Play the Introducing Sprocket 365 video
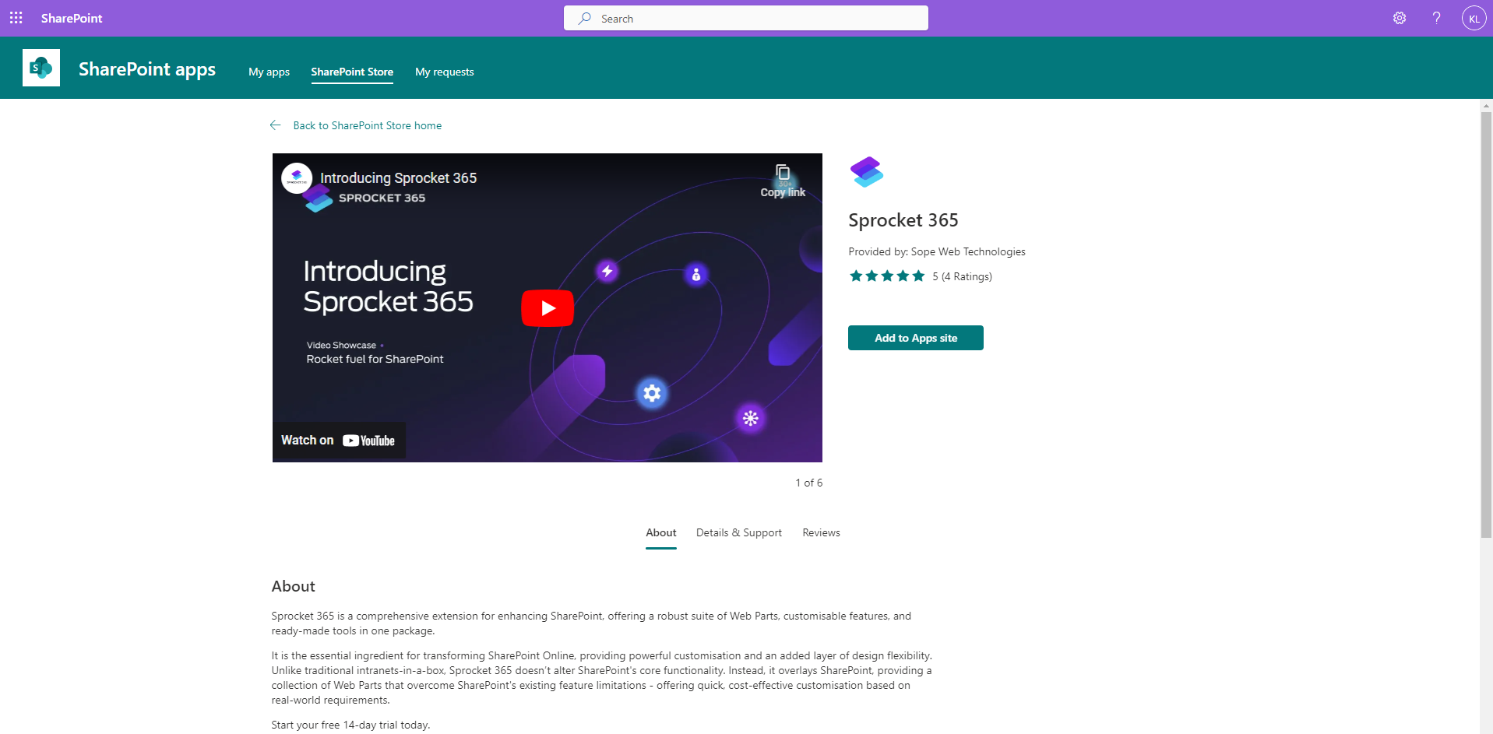Screen dimensions: 1493x734 (547, 307)
